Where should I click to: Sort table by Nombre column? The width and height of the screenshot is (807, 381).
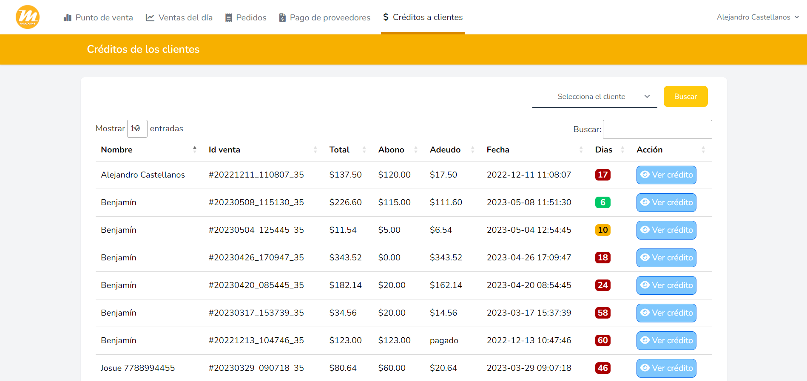coord(149,150)
